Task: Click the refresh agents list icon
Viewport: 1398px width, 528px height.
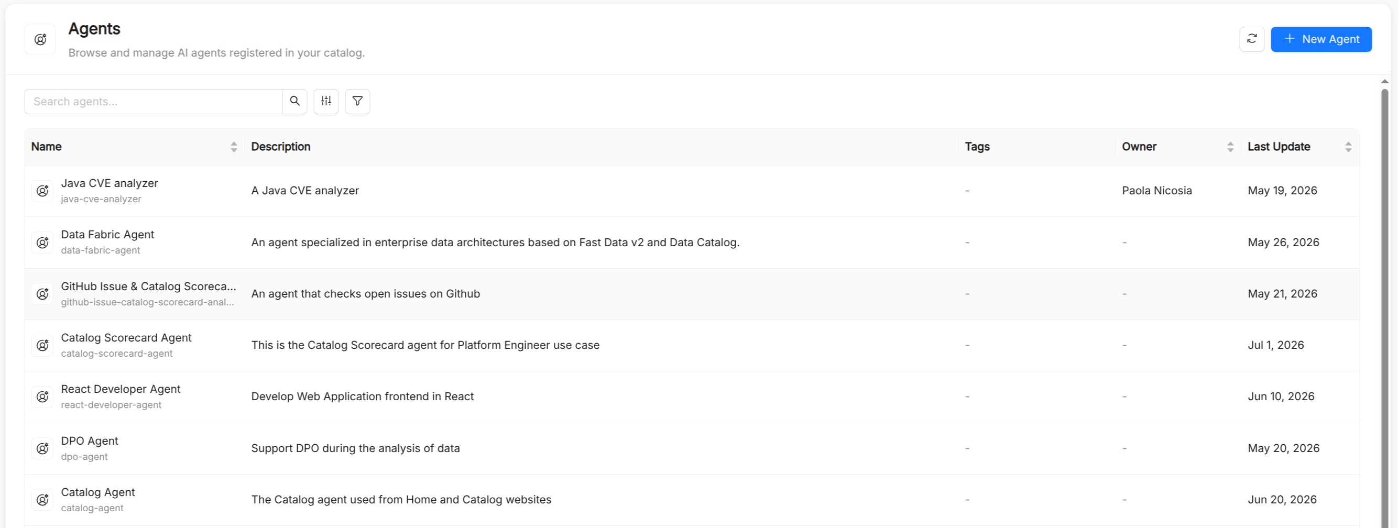Action: click(x=1251, y=39)
